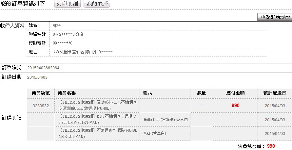Click the 商品名稱 column header
The width and height of the screenshot is (292, 150).
(67, 93)
